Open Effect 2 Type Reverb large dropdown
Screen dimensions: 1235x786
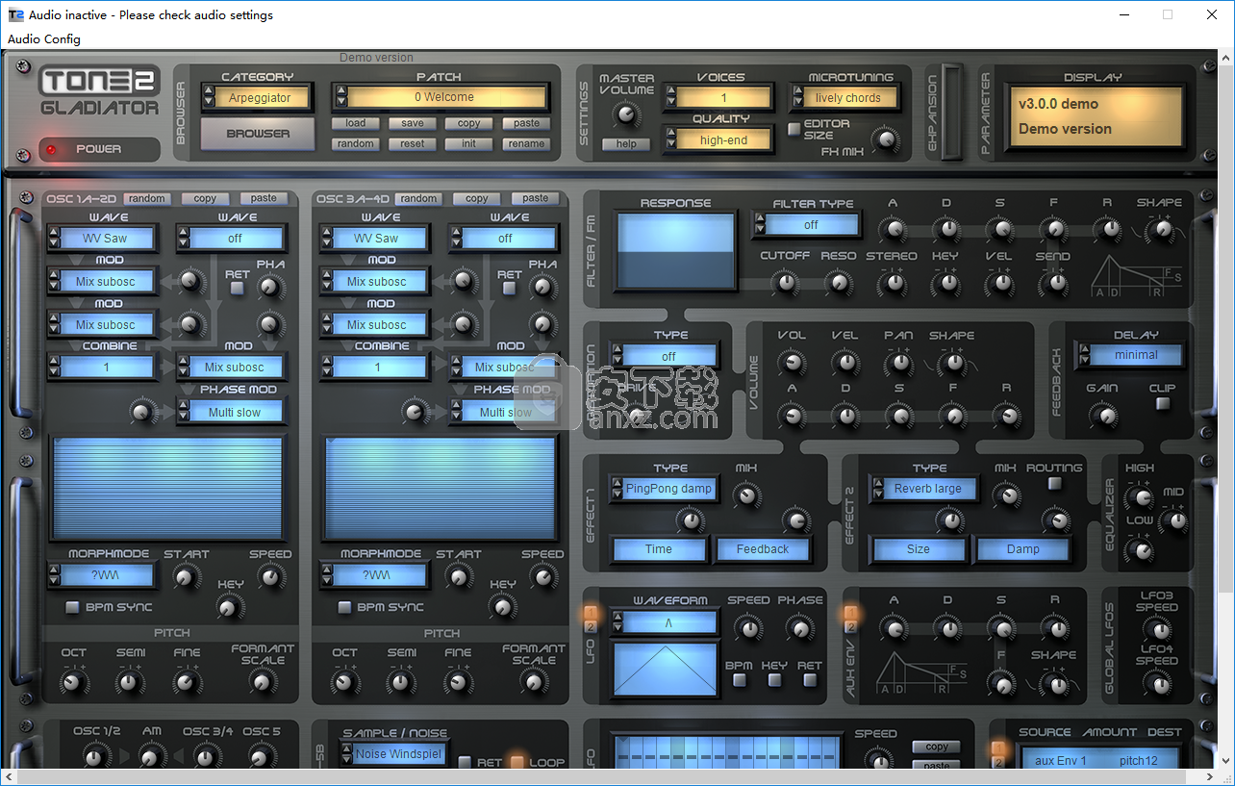click(x=922, y=489)
